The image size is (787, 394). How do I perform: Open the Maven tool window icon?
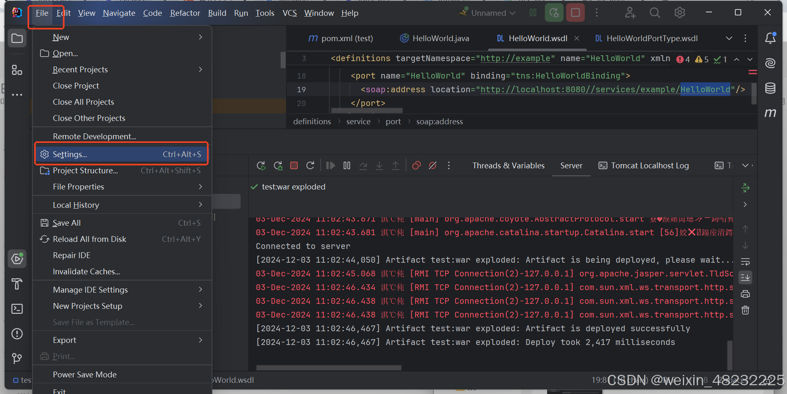tap(770, 113)
